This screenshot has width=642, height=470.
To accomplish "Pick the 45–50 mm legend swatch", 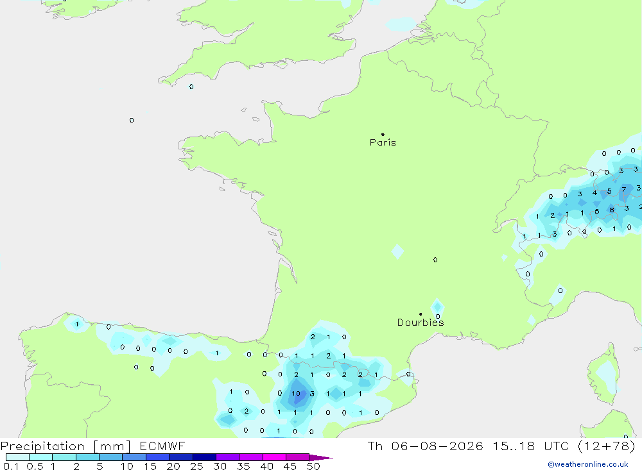I will [x=298, y=457].
